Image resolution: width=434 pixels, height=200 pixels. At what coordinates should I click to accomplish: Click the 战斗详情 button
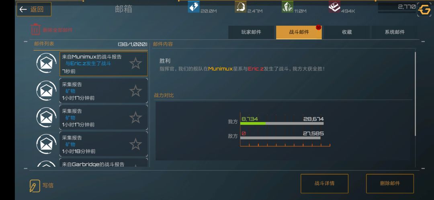(324, 184)
